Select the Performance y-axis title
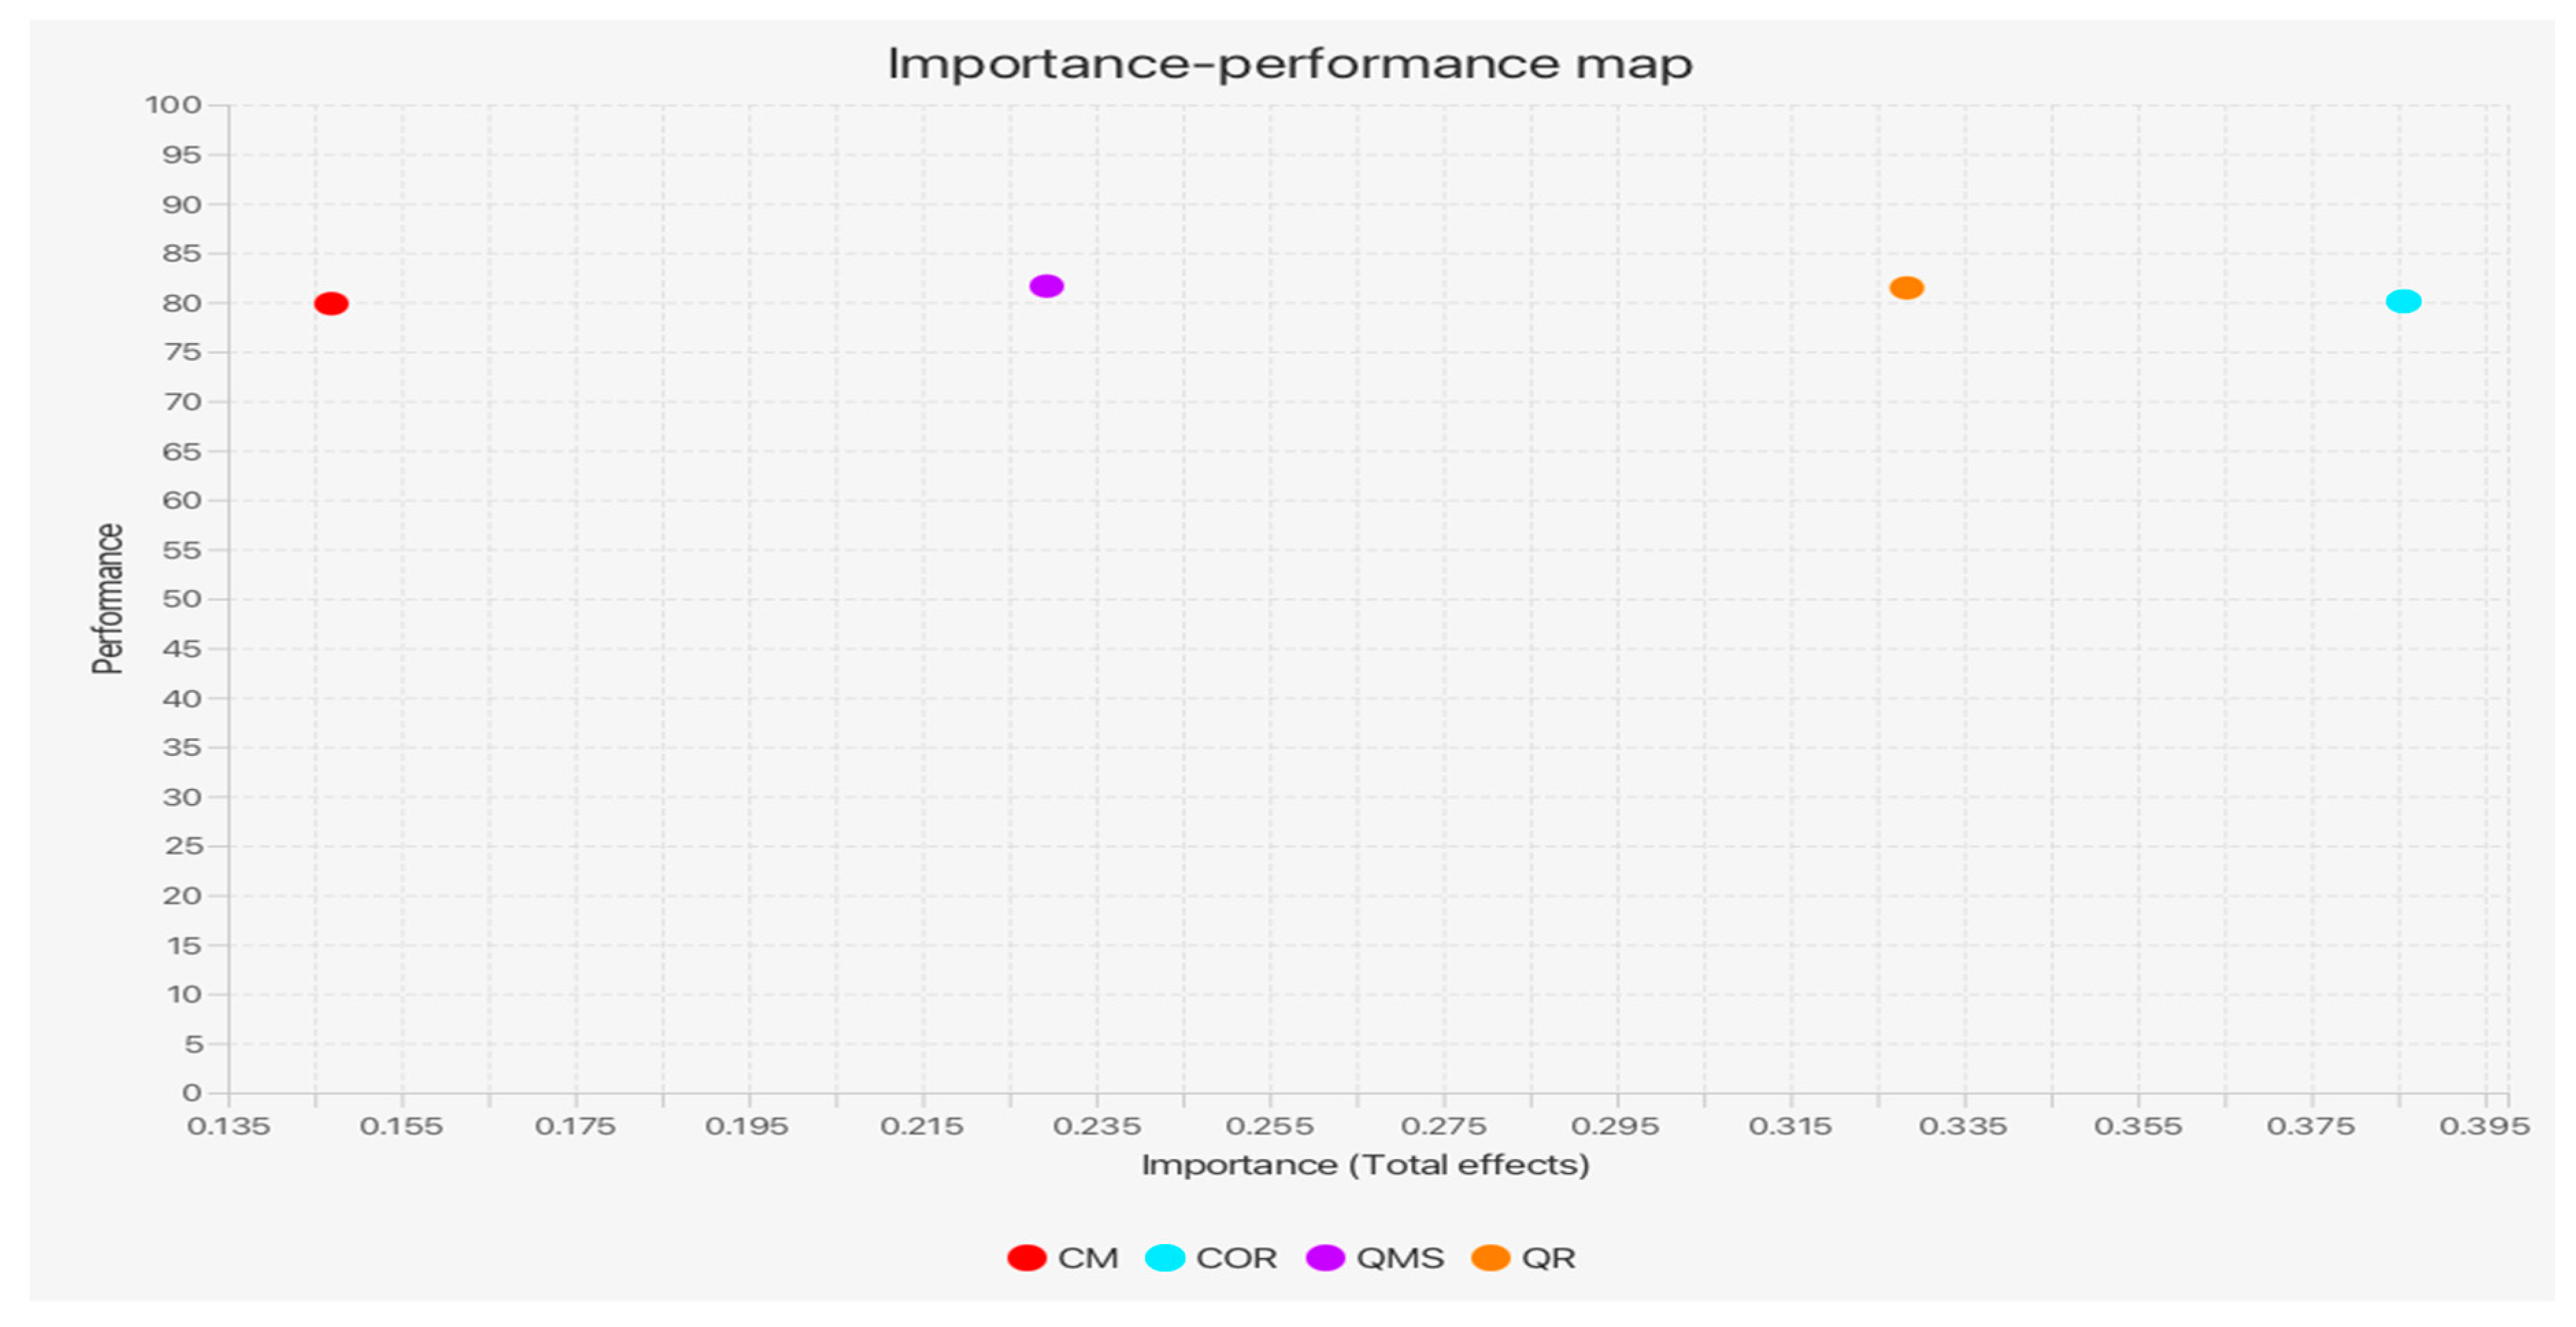Image resolution: width=2576 pixels, height=1327 pixels. 108,598
